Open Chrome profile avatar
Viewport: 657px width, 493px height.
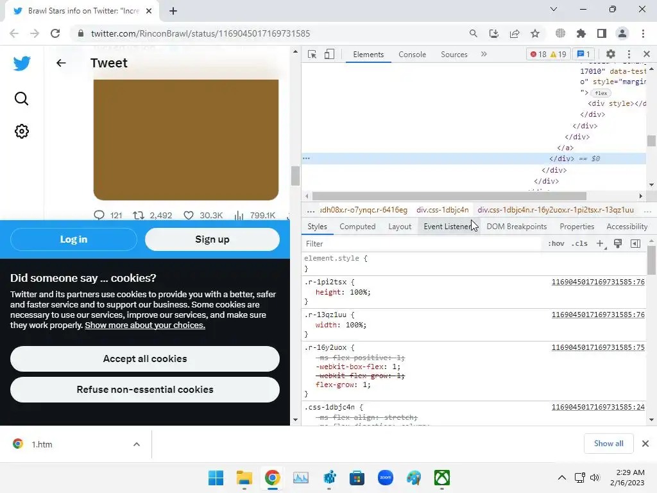click(622, 33)
